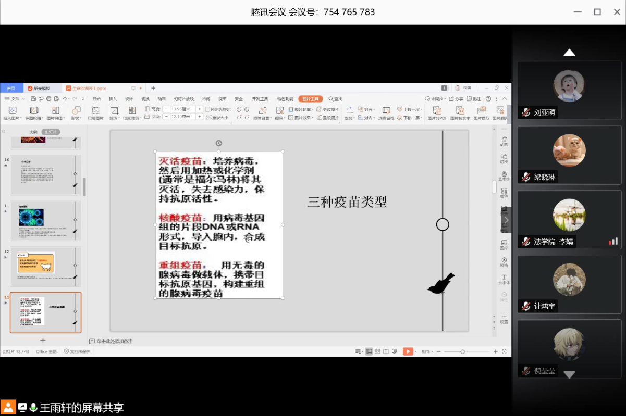
Task: Open the 艺术字 word art side panel icon
Action: click(504, 175)
